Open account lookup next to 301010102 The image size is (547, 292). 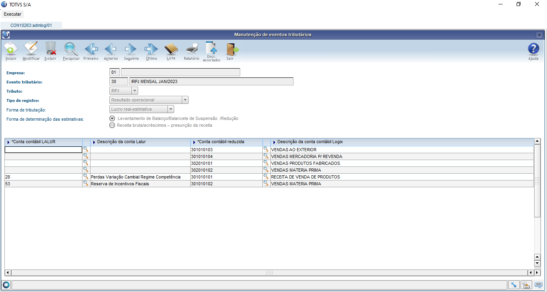click(266, 183)
